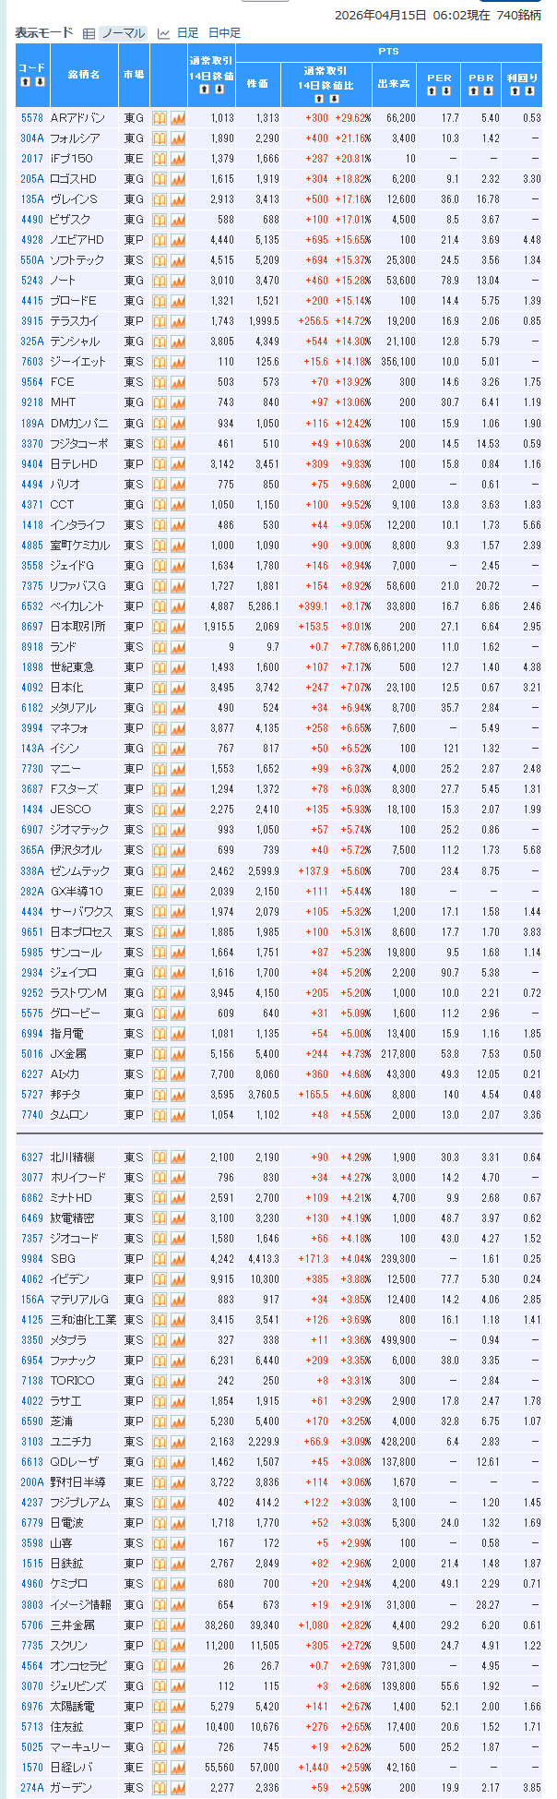This screenshot has height=1799, width=557.
Task: Open stock code 5578 link
Action: tap(32, 118)
